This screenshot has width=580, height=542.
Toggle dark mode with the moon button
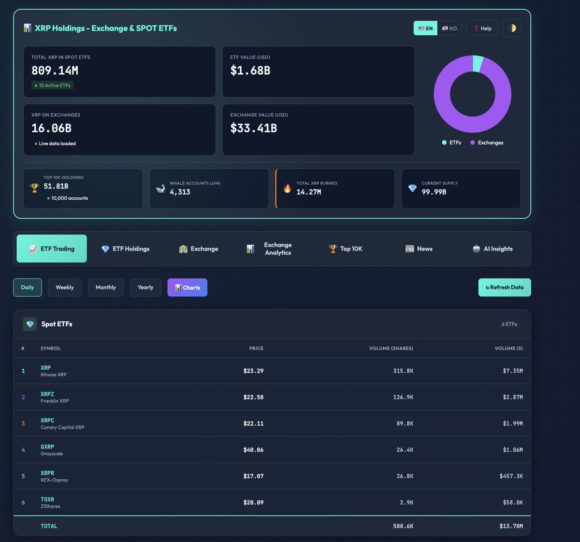[512, 28]
